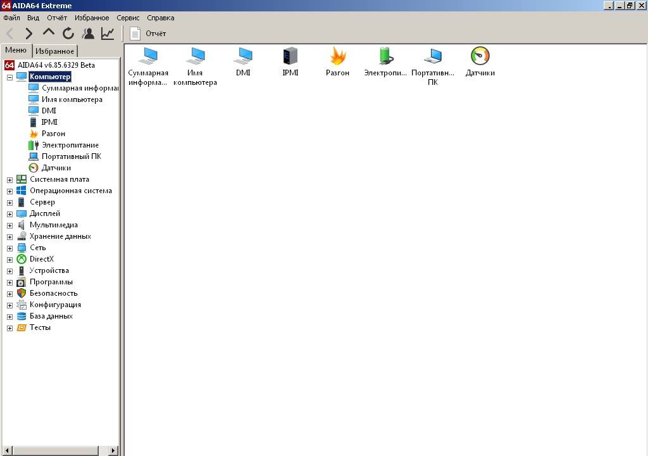Open the Сервис menu
Image resolution: width=648 pixels, height=456 pixels.
[128, 18]
